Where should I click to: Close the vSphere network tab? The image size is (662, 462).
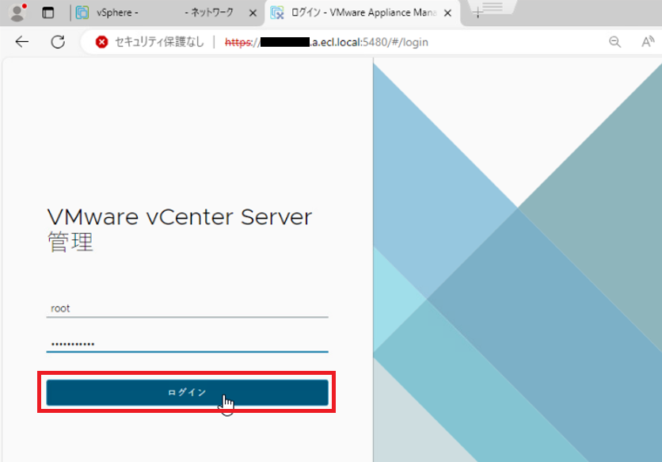coord(253,13)
